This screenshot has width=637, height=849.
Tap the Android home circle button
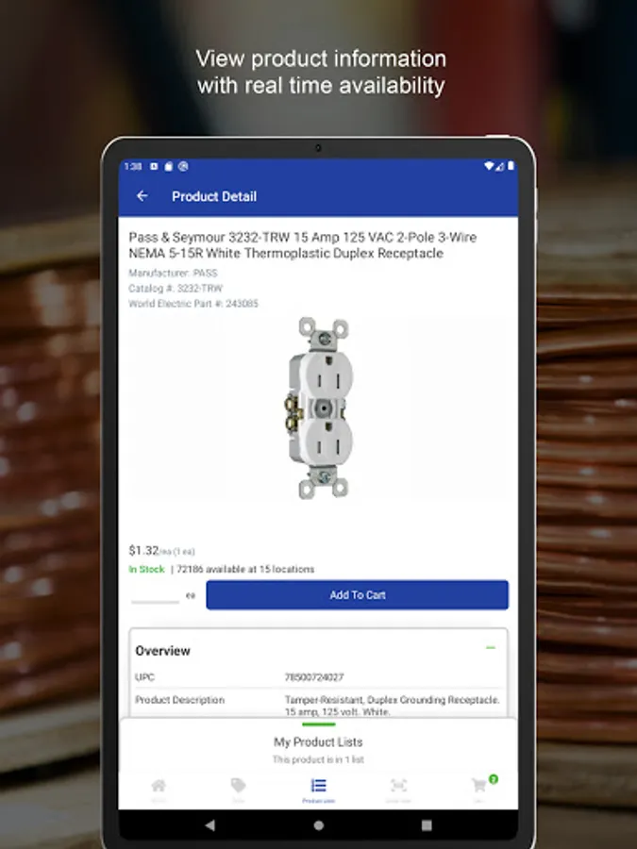pyautogui.click(x=319, y=825)
